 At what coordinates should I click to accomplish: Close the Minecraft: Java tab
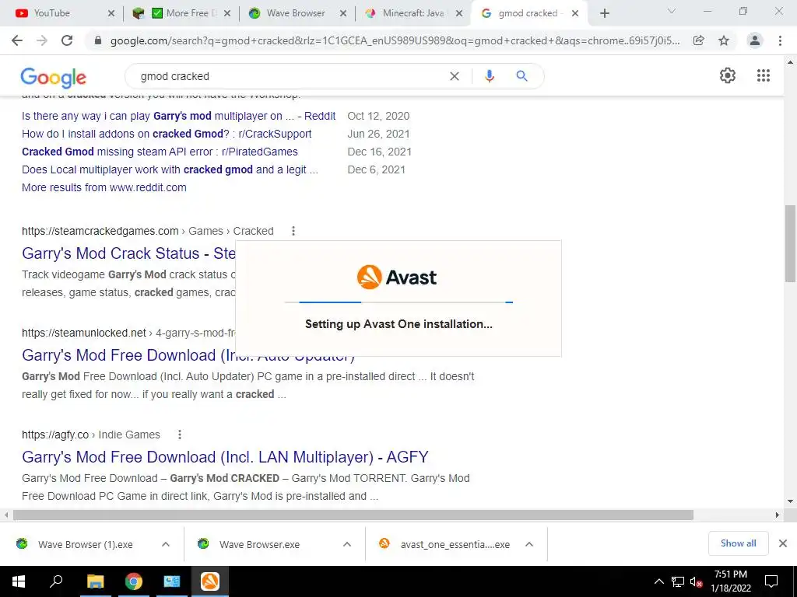point(459,13)
